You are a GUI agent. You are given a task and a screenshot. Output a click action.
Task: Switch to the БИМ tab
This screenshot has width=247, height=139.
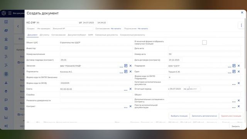[x=91, y=35]
